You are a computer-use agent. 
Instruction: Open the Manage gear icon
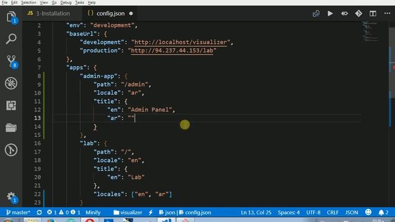click(11, 197)
